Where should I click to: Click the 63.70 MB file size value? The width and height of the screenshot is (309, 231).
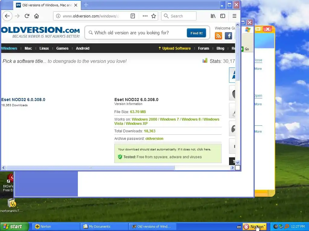138,112
